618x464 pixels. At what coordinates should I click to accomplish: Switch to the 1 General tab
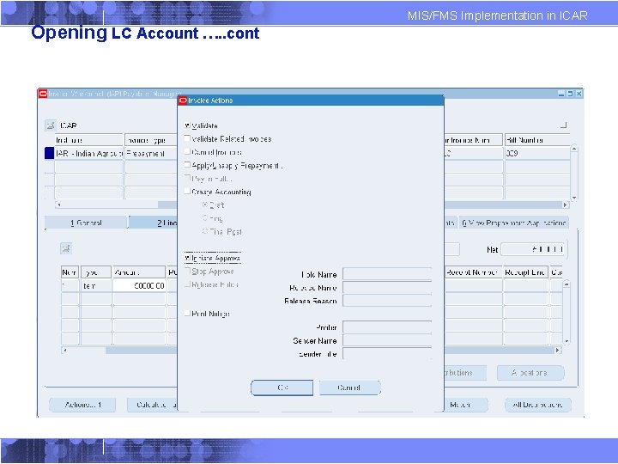86,223
